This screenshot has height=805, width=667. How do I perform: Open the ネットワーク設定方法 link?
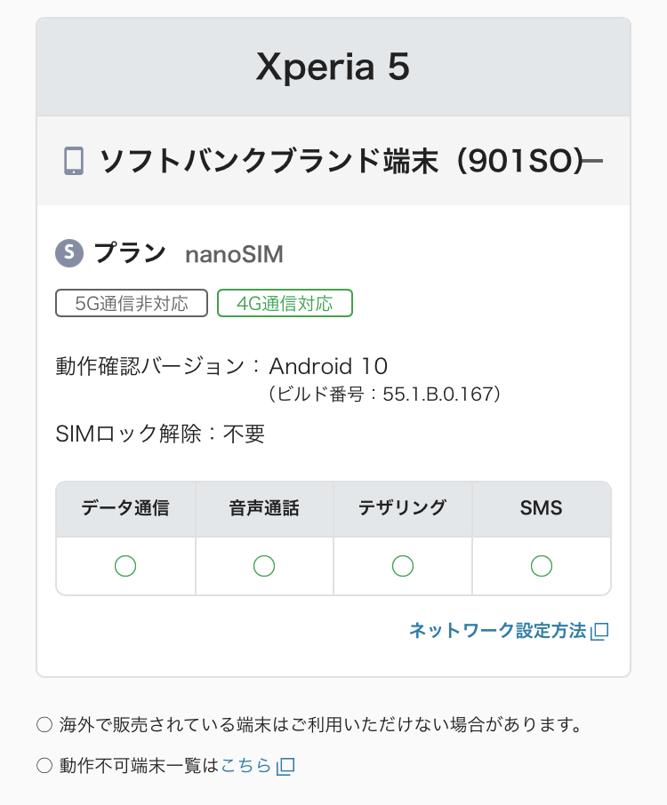coord(497,631)
